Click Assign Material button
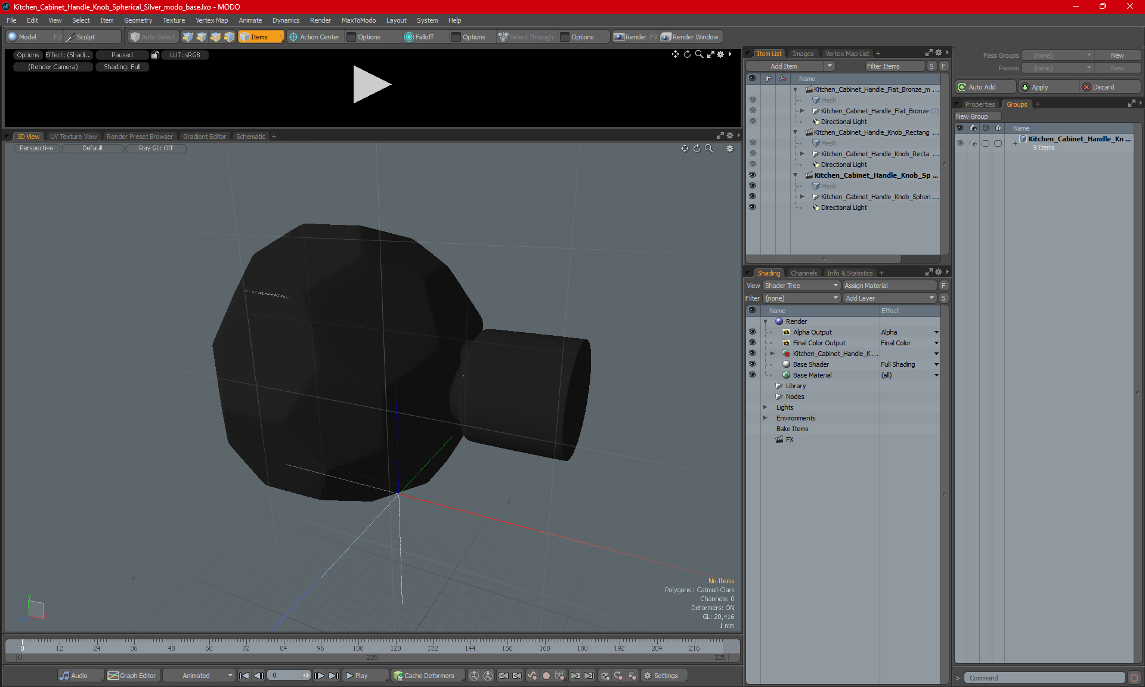Image resolution: width=1145 pixels, height=687 pixels. click(890, 286)
